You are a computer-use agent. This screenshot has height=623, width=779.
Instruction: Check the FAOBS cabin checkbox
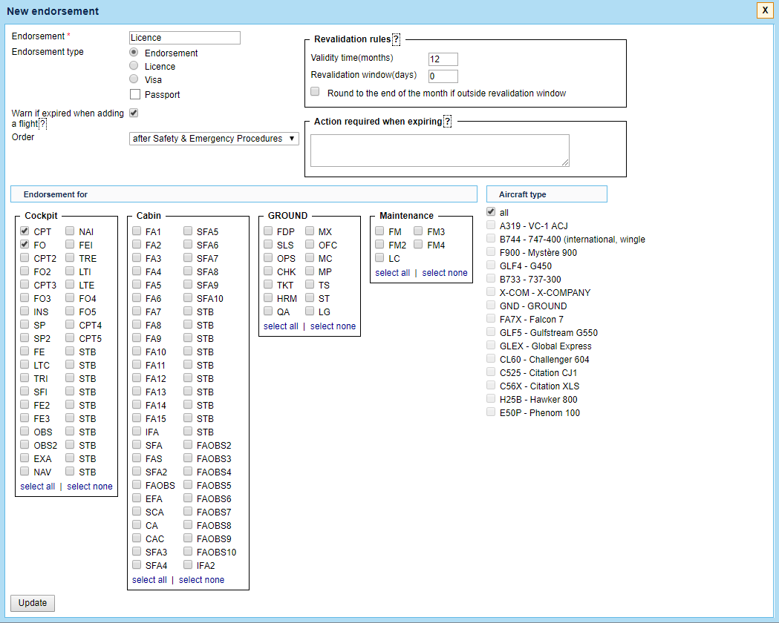[137, 485]
